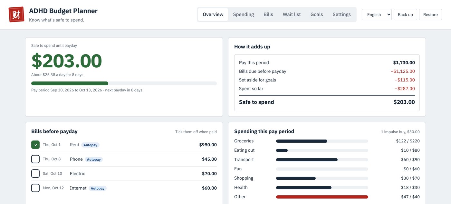Click the Health spending bar

click(x=322, y=188)
